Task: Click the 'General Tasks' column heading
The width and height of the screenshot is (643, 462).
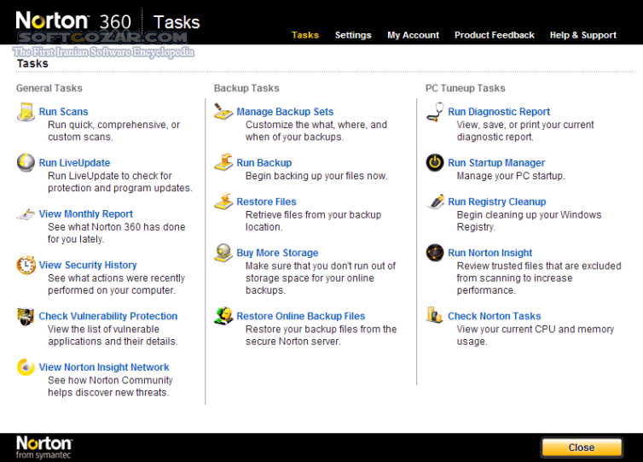Action: pos(49,88)
